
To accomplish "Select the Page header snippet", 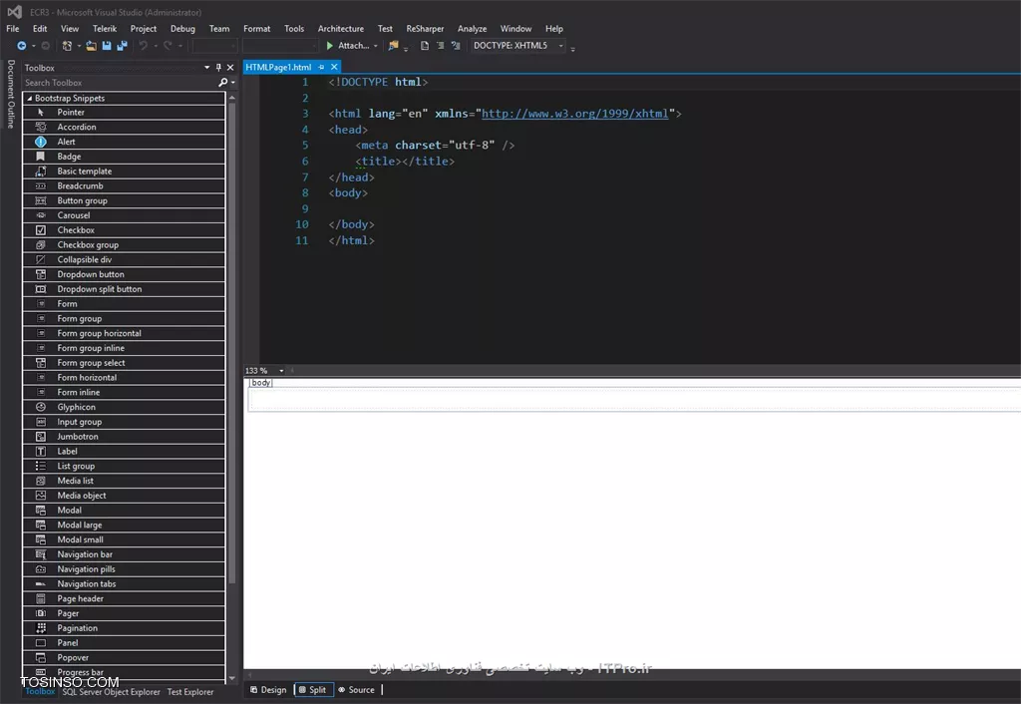I will tap(124, 598).
